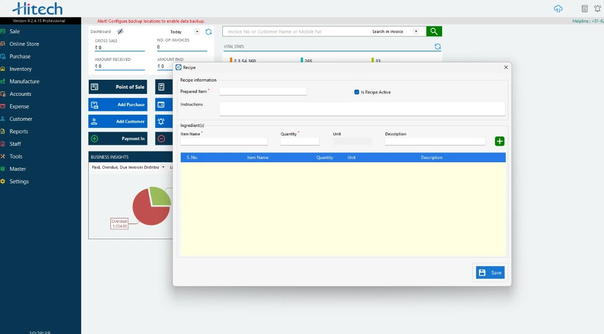
Task: Click the green add ingredient plus button
Action: coord(499,141)
